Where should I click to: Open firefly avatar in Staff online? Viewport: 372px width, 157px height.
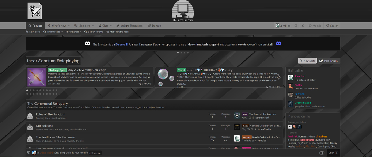291,86
